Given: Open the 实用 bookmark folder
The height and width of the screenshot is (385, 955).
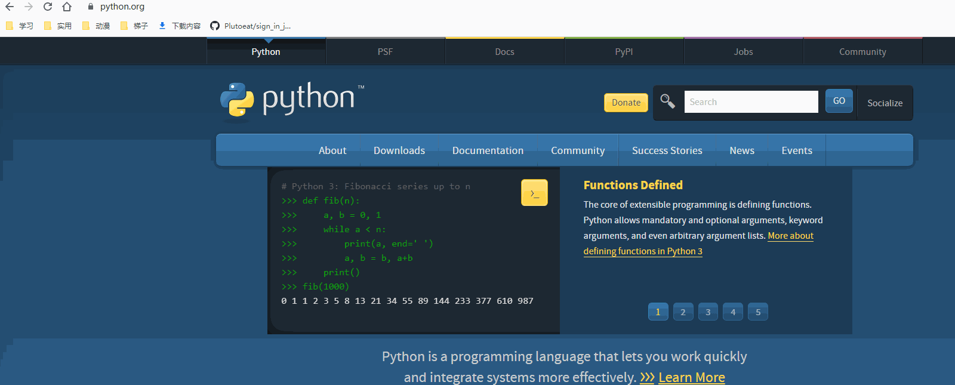Looking at the screenshot, I should coord(57,26).
